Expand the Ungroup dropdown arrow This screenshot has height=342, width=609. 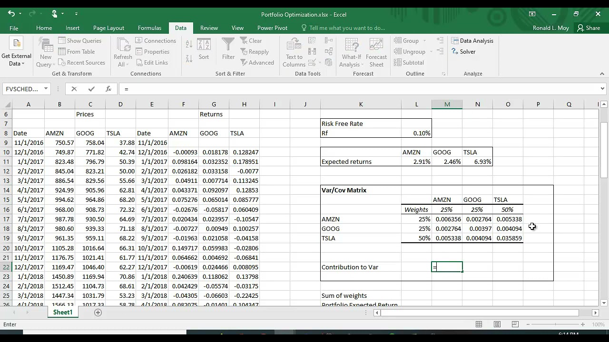431,52
